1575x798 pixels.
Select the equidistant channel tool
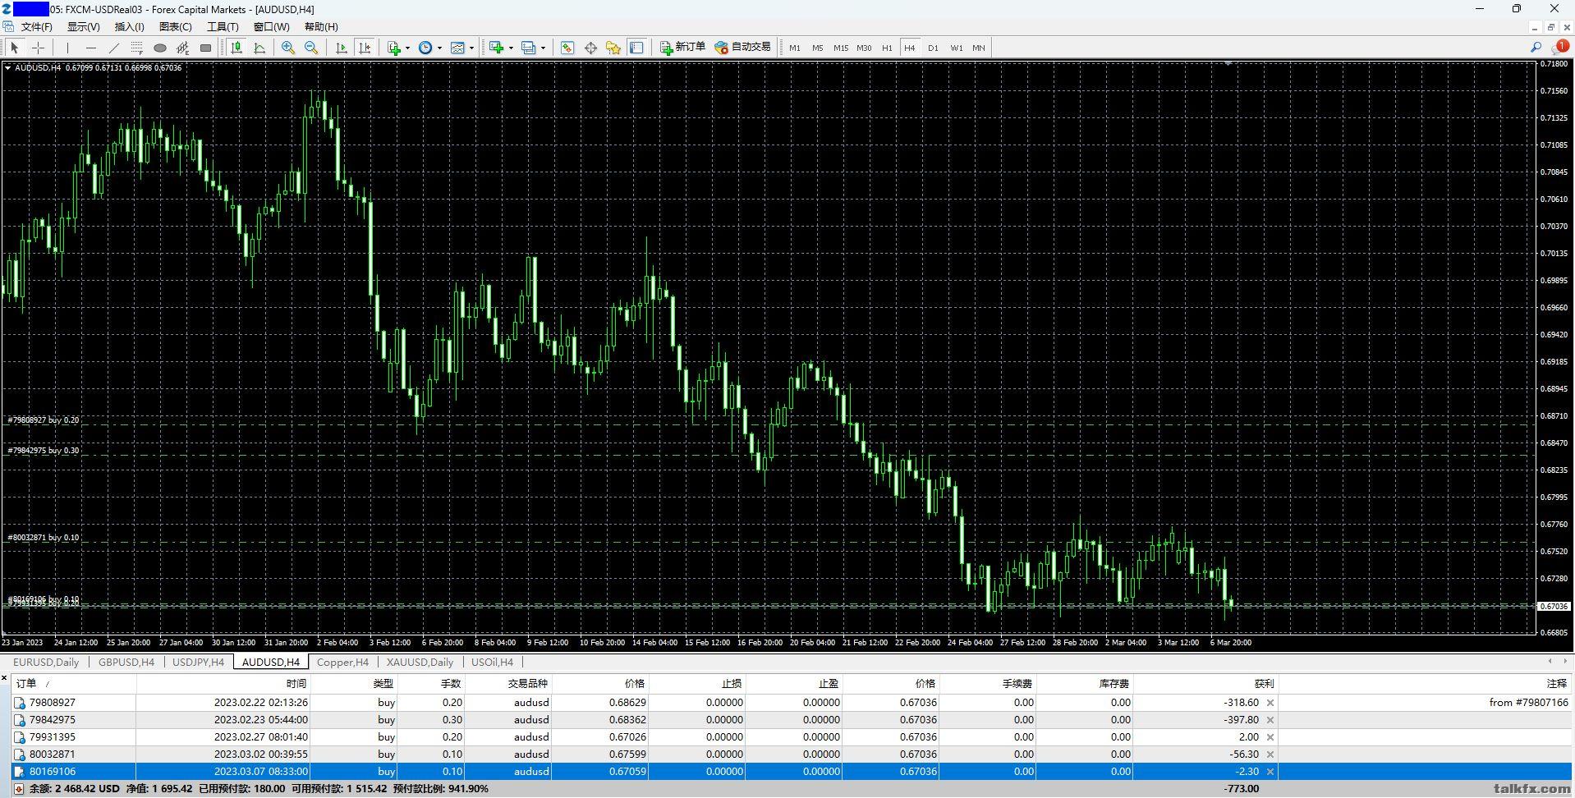[x=182, y=48]
